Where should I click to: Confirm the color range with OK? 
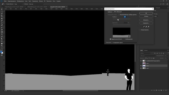146,13
